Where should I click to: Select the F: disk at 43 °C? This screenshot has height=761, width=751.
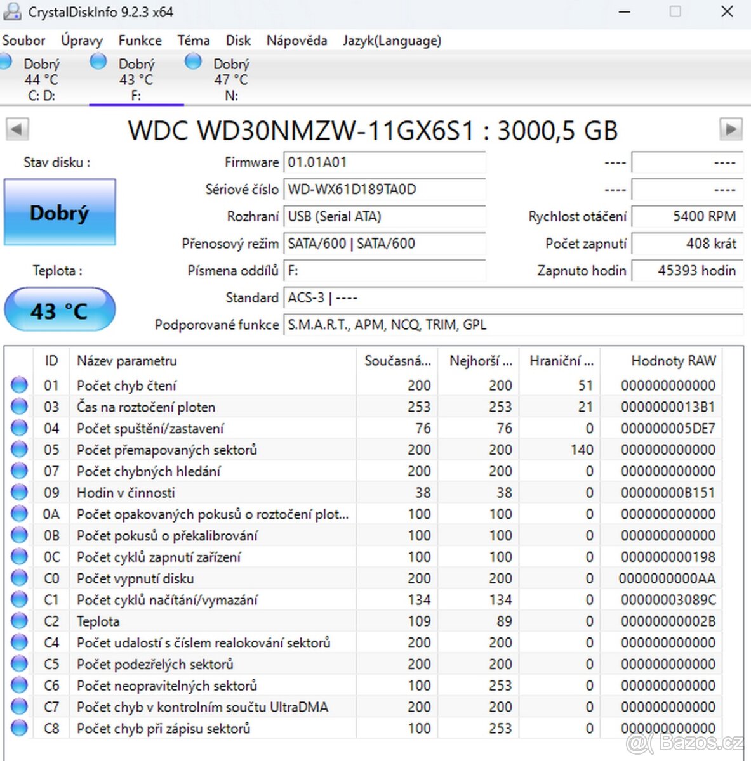coord(136,79)
